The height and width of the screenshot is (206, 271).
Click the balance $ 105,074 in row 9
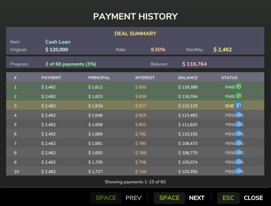[x=188, y=162]
